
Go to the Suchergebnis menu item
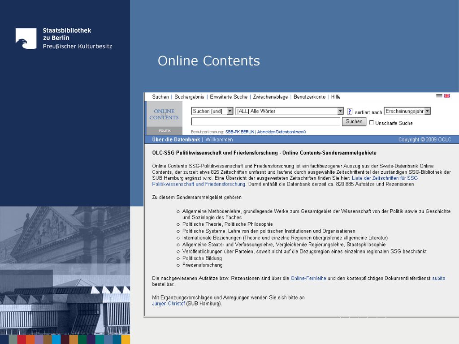(189, 97)
